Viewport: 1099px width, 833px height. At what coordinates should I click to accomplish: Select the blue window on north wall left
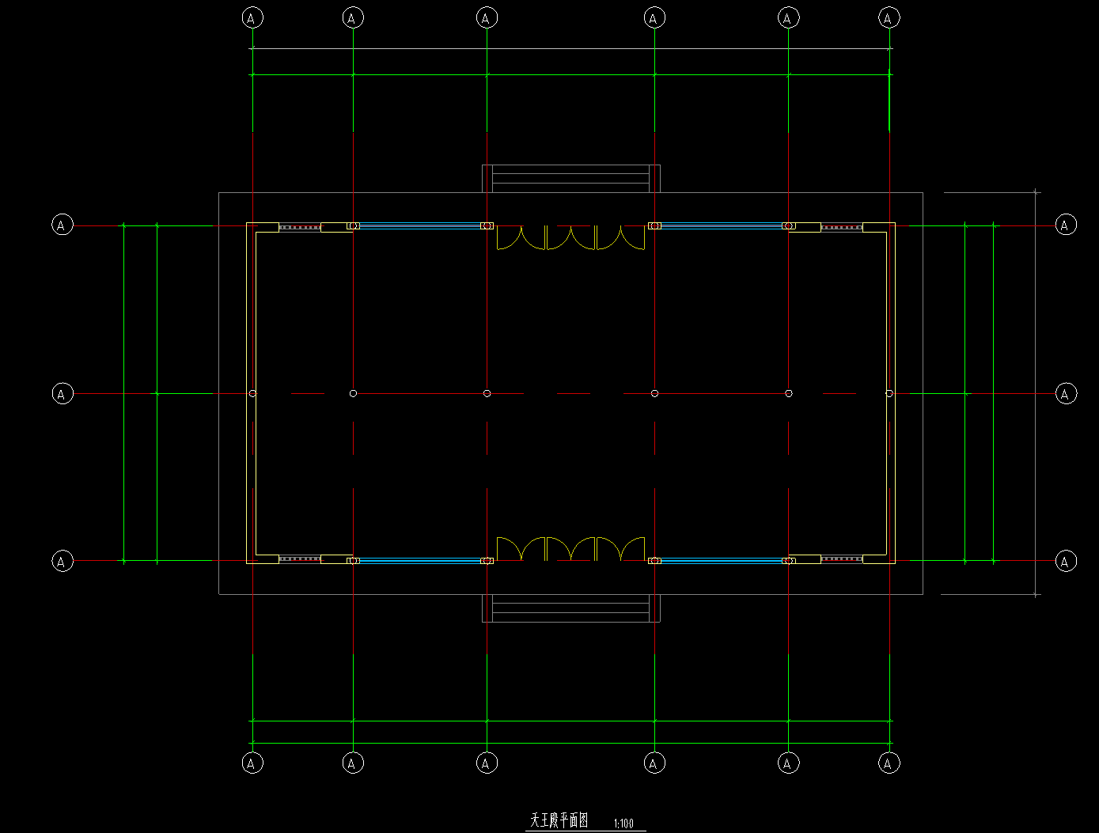tap(420, 226)
